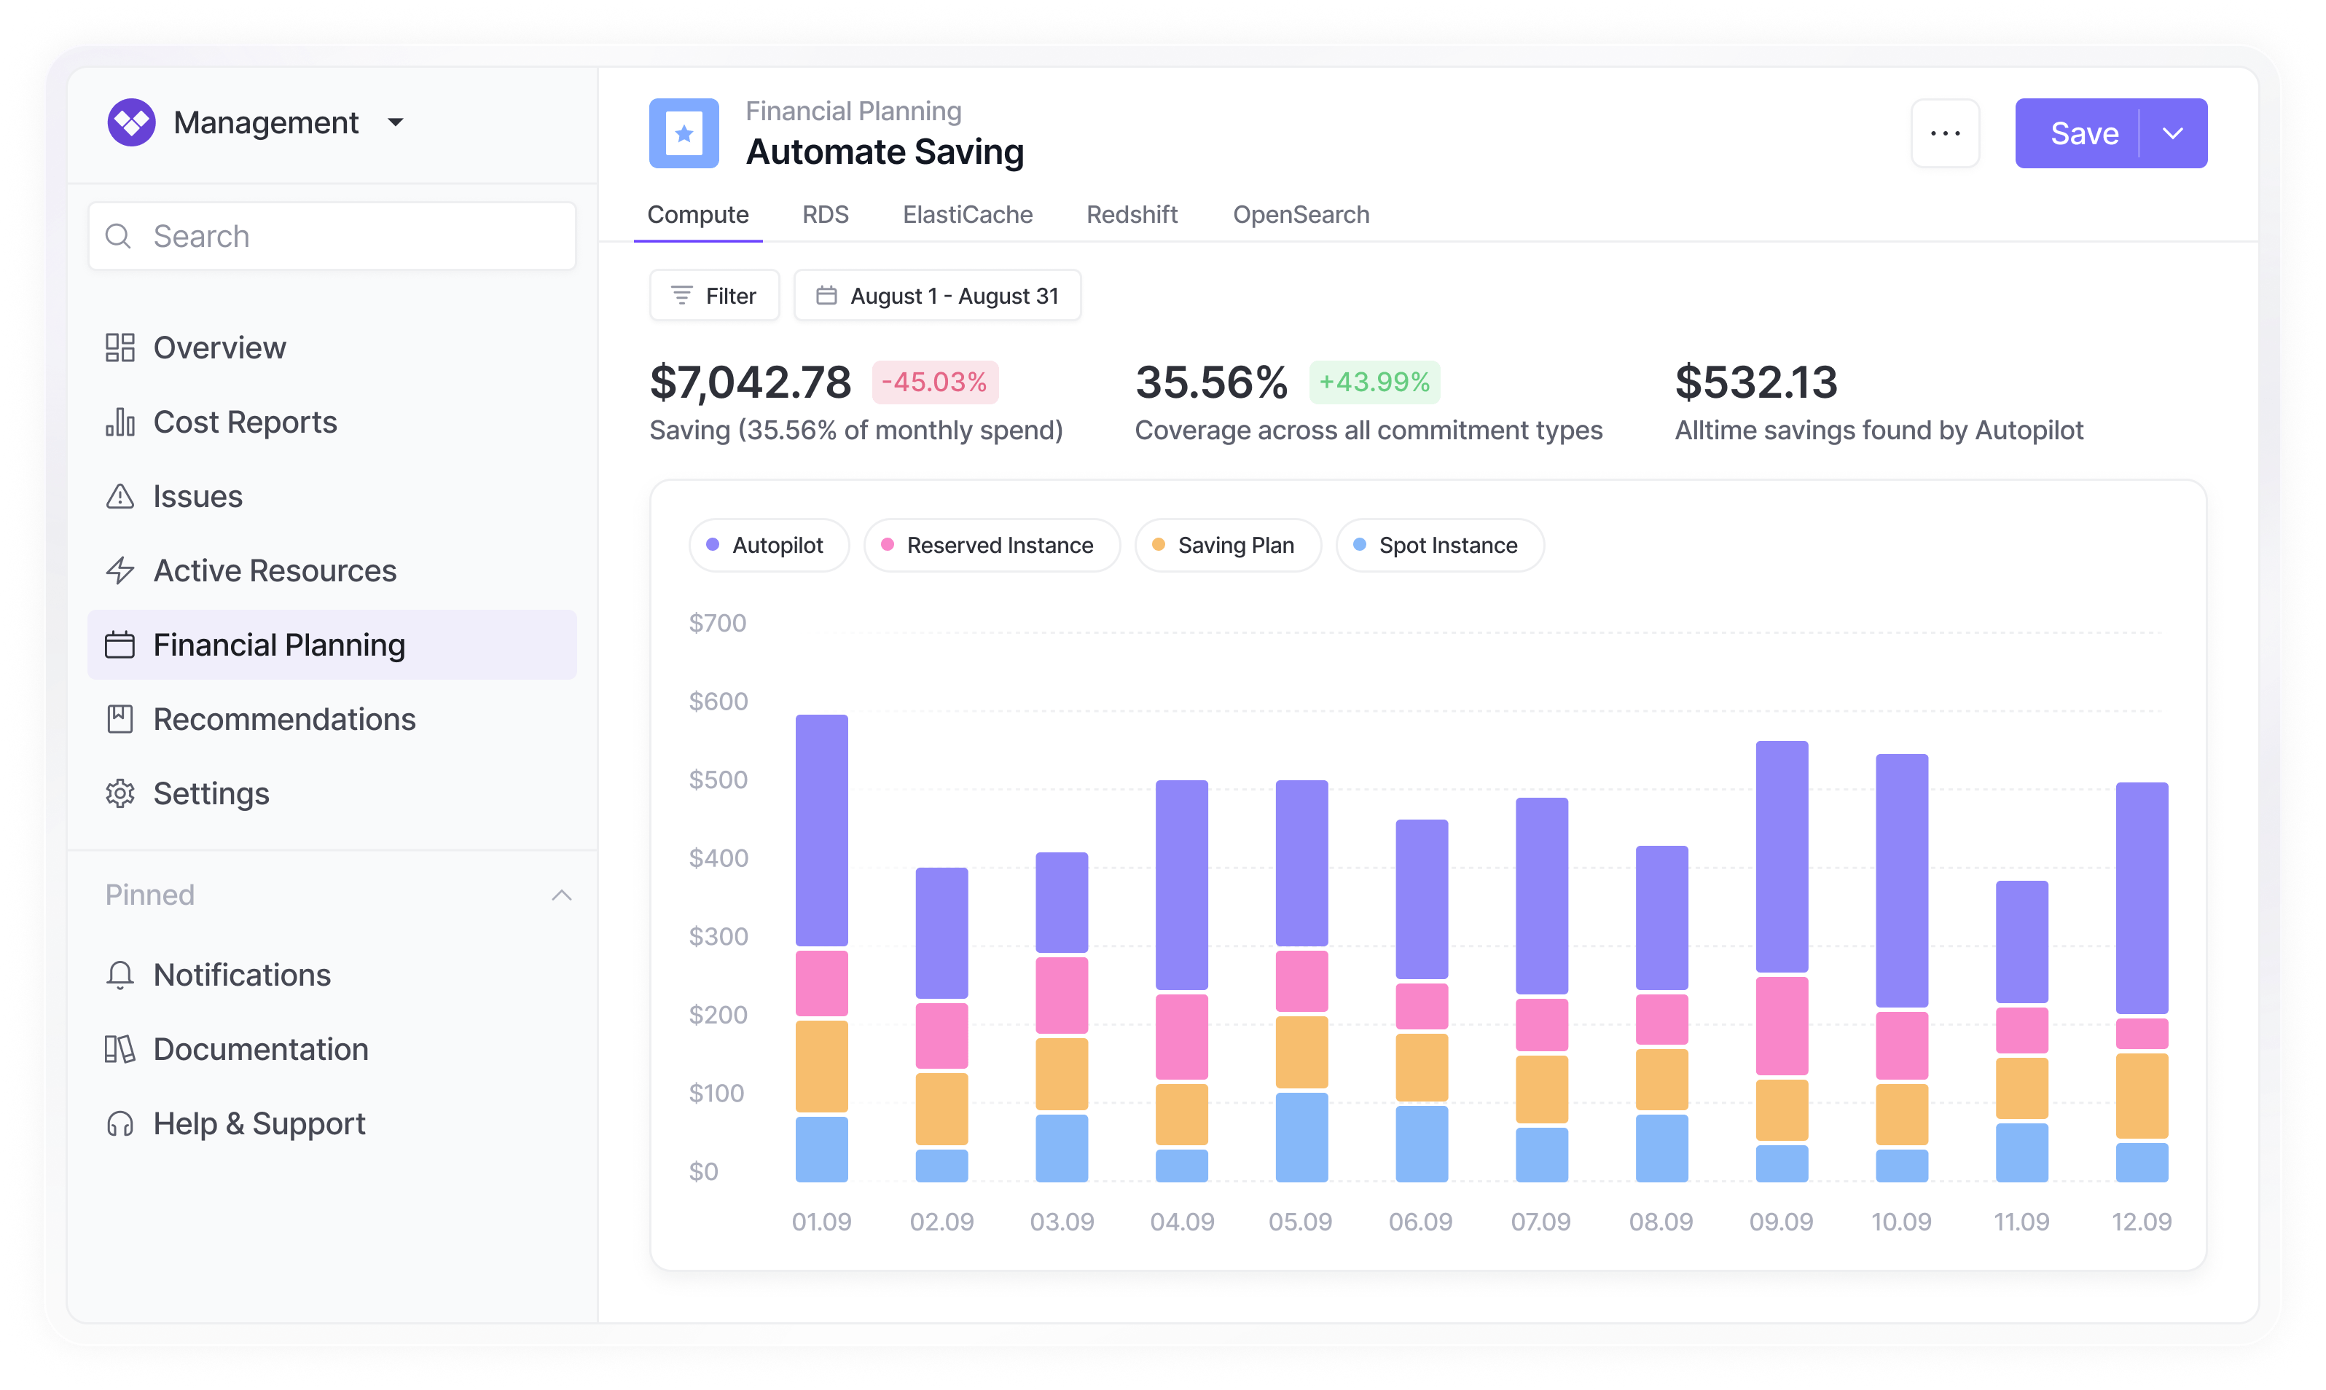Click the Filter button

pyautogui.click(x=714, y=296)
